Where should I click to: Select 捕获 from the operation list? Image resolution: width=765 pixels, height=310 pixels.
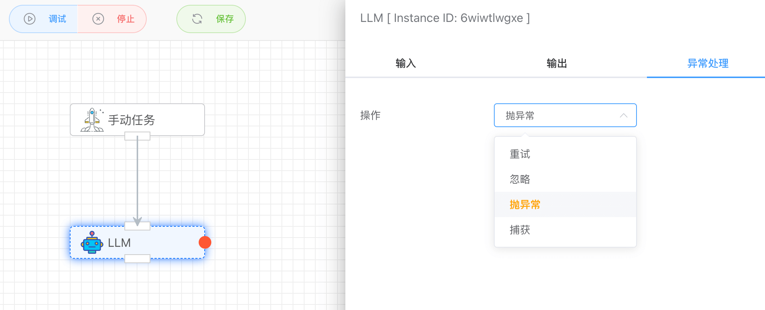[x=520, y=230]
